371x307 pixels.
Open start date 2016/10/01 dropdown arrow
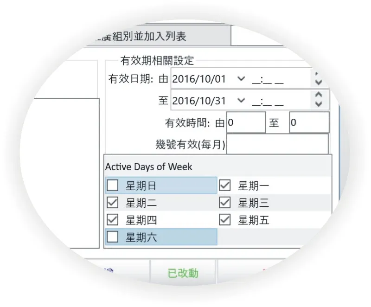[x=241, y=78]
